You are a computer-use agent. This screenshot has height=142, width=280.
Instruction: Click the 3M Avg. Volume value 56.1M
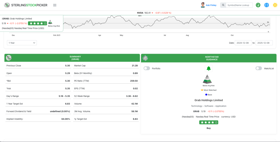[x=135, y=111]
